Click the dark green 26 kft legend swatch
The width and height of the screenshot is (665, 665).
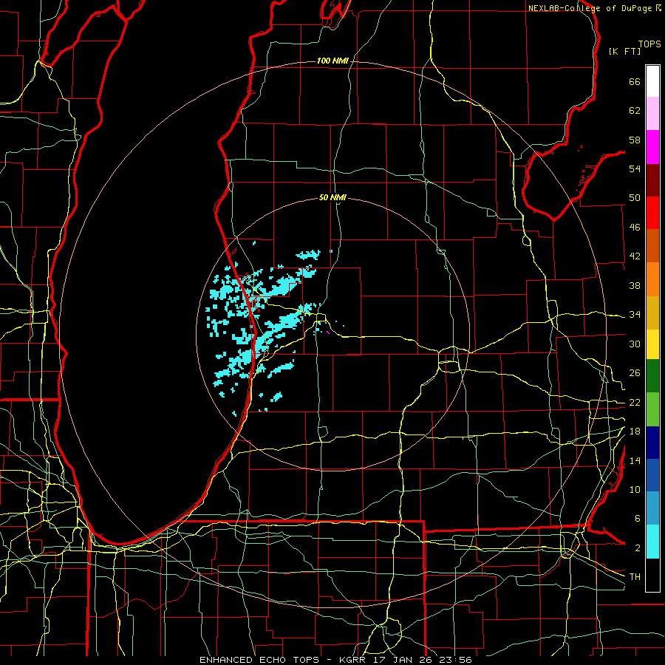coord(652,376)
